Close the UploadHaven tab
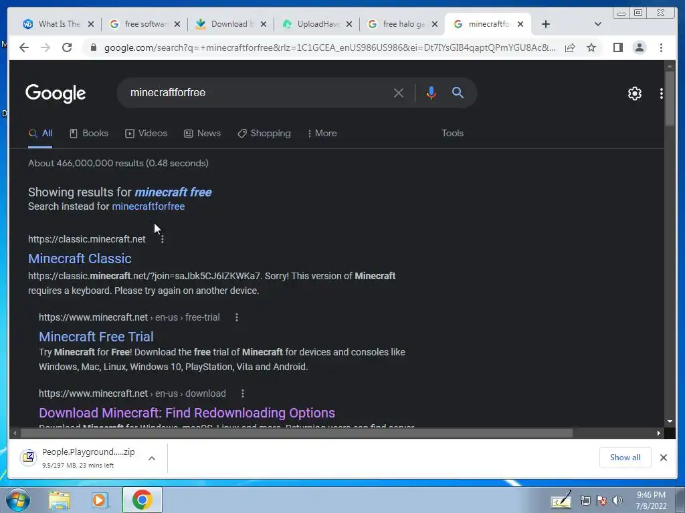 coord(349,24)
